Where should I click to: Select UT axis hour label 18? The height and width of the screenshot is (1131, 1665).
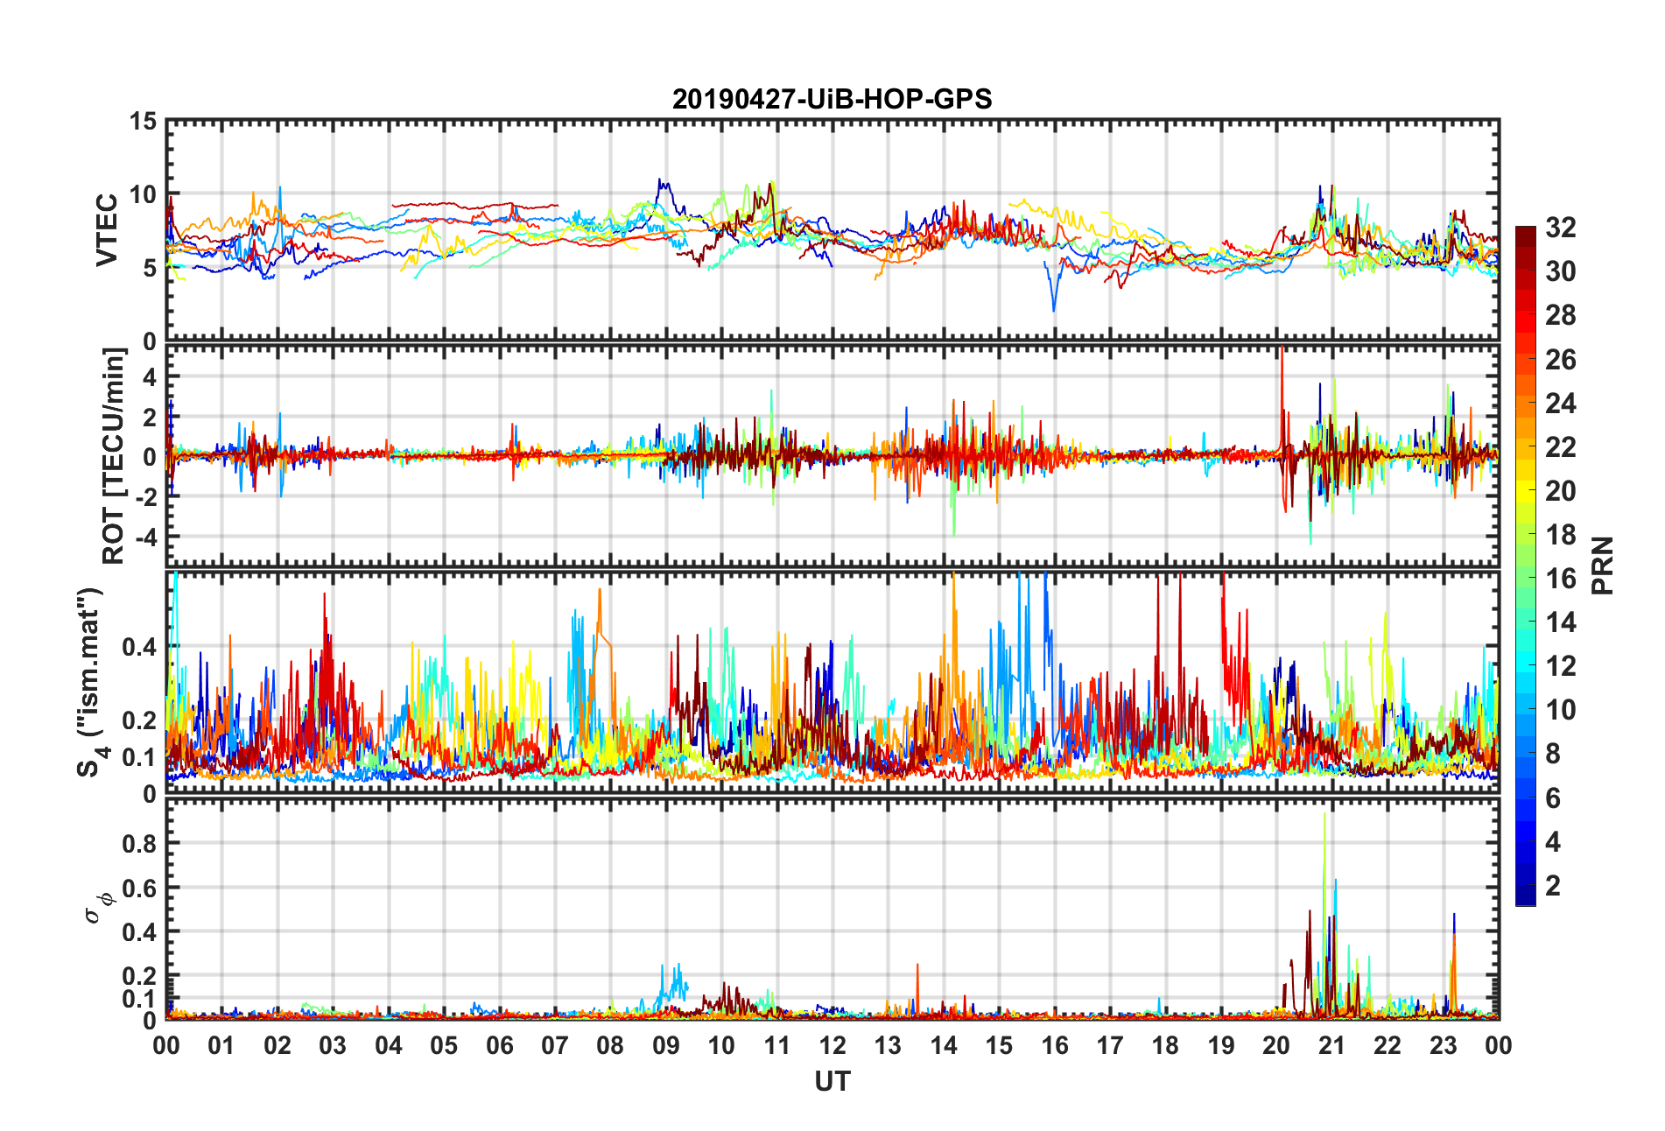click(1165, 1045)
